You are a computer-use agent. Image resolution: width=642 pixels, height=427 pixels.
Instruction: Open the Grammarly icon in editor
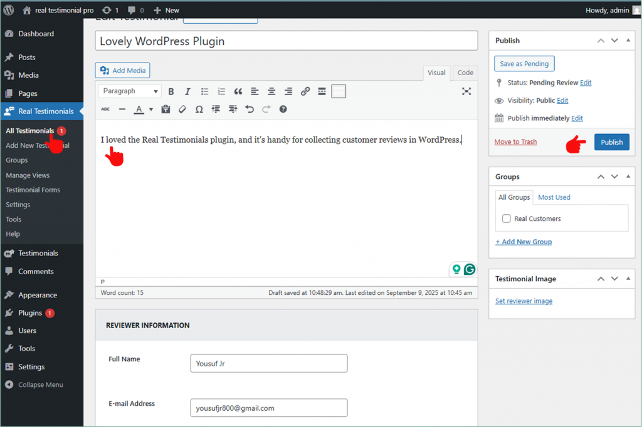tap(470, 269)
